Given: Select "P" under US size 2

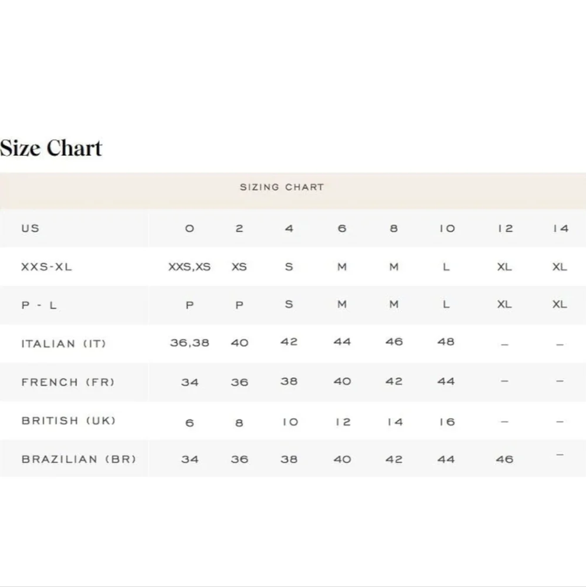Looking at the screenshot, I should [239, 305].
